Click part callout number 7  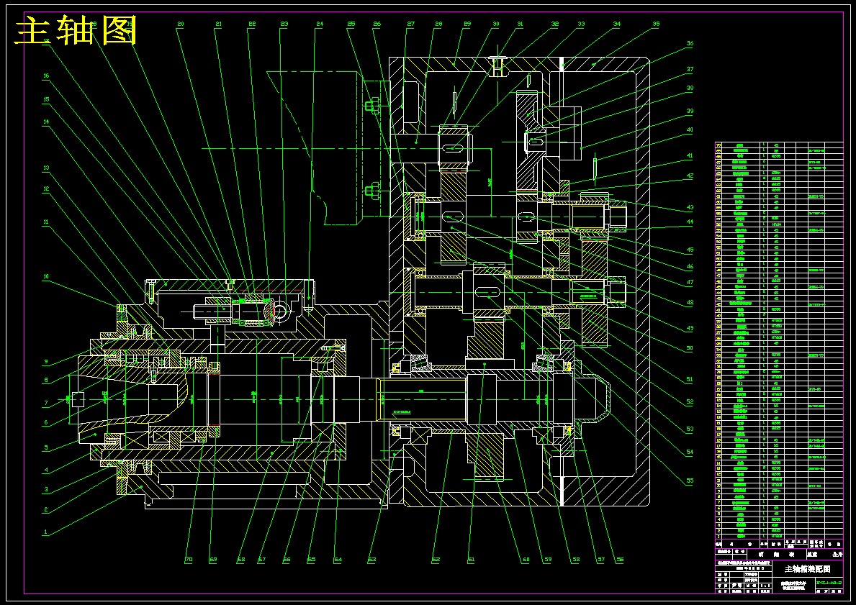click(x=46, y=403)
